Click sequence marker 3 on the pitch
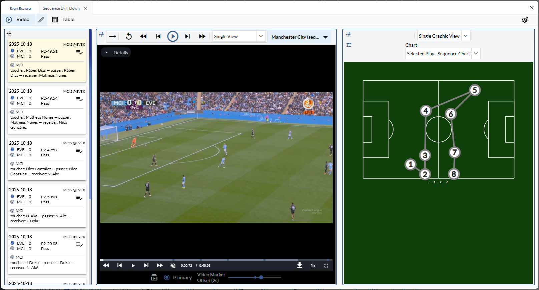This screenshot has height=290, width=539. pos(425,155)
